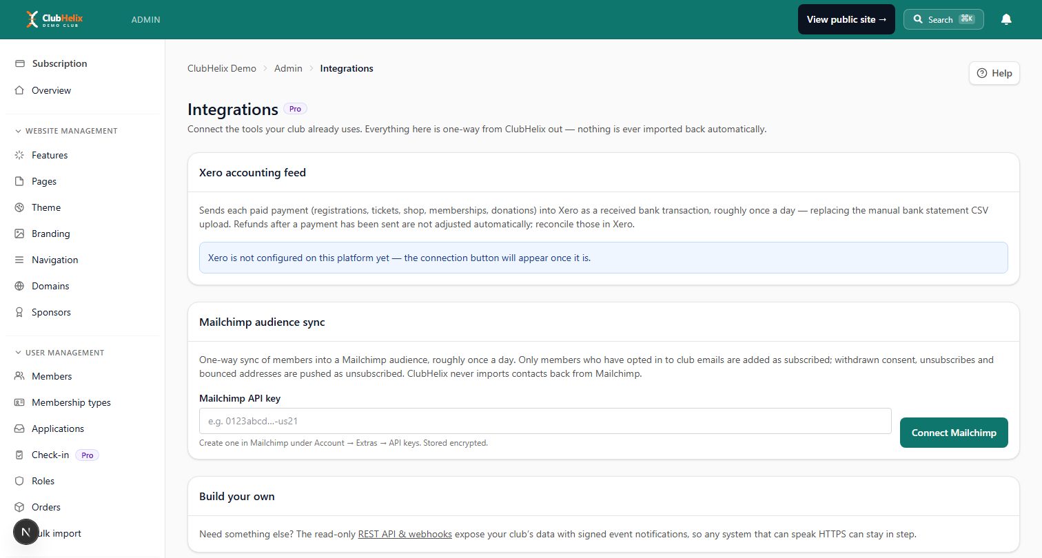Open Domains settings
1042x558 pixels.
click(x=83, y=286)
